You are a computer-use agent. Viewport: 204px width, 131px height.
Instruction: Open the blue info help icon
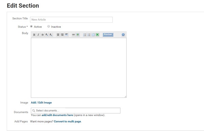(x=123, y=35)
